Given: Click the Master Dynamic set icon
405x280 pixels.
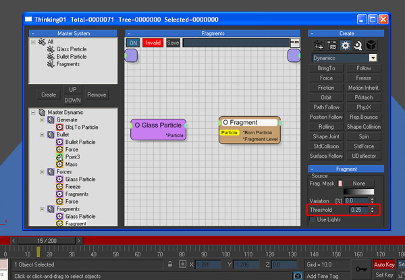Looking at the screenshot, I should pyautogui.click(x=42, y=112).
